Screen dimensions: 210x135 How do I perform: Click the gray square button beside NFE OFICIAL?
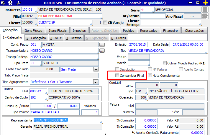pos(205,10)
